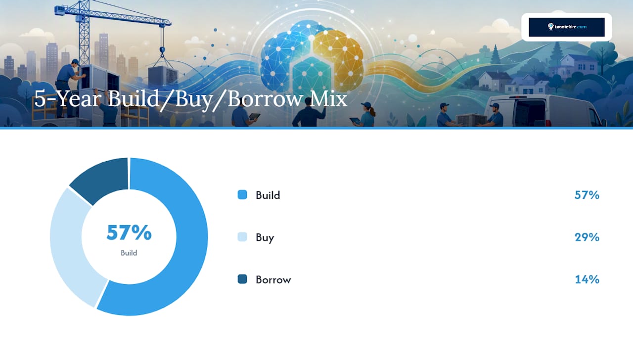This screenshot has width=633, height=356.
Task: Click the blue divider line under banner
Action: 316,128
